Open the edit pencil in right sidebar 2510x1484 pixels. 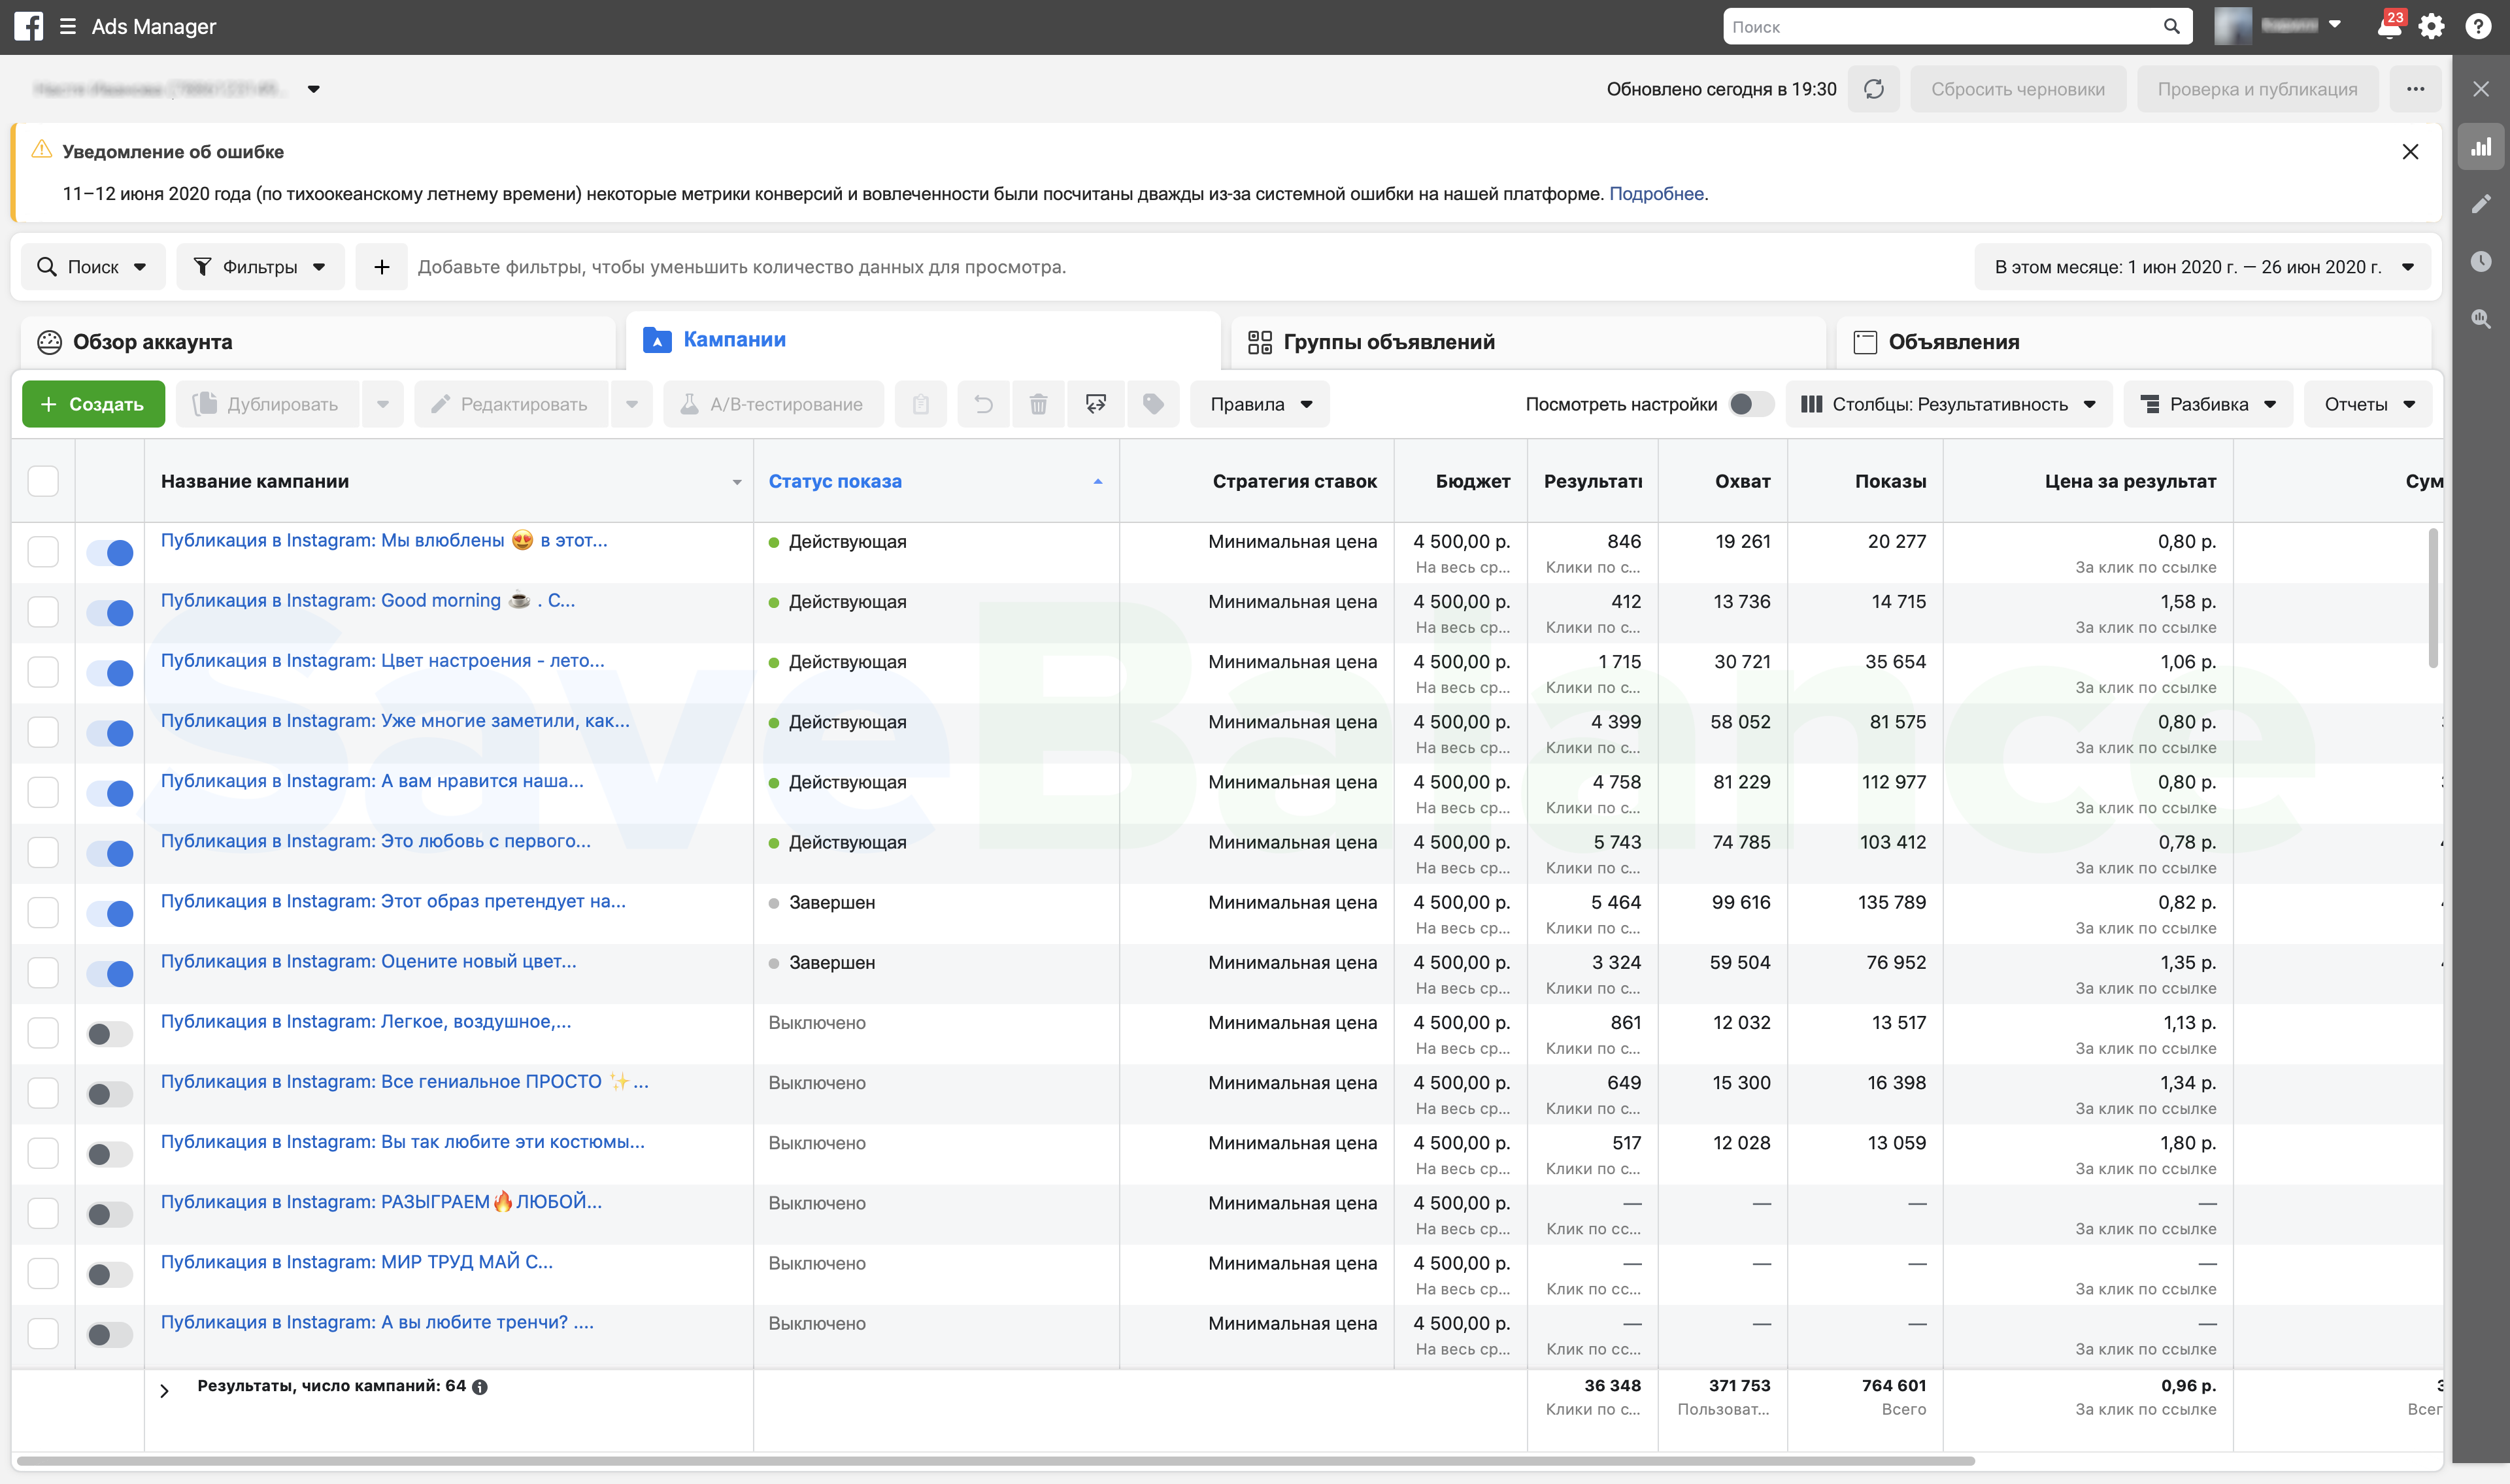(x=2481, y=204)
